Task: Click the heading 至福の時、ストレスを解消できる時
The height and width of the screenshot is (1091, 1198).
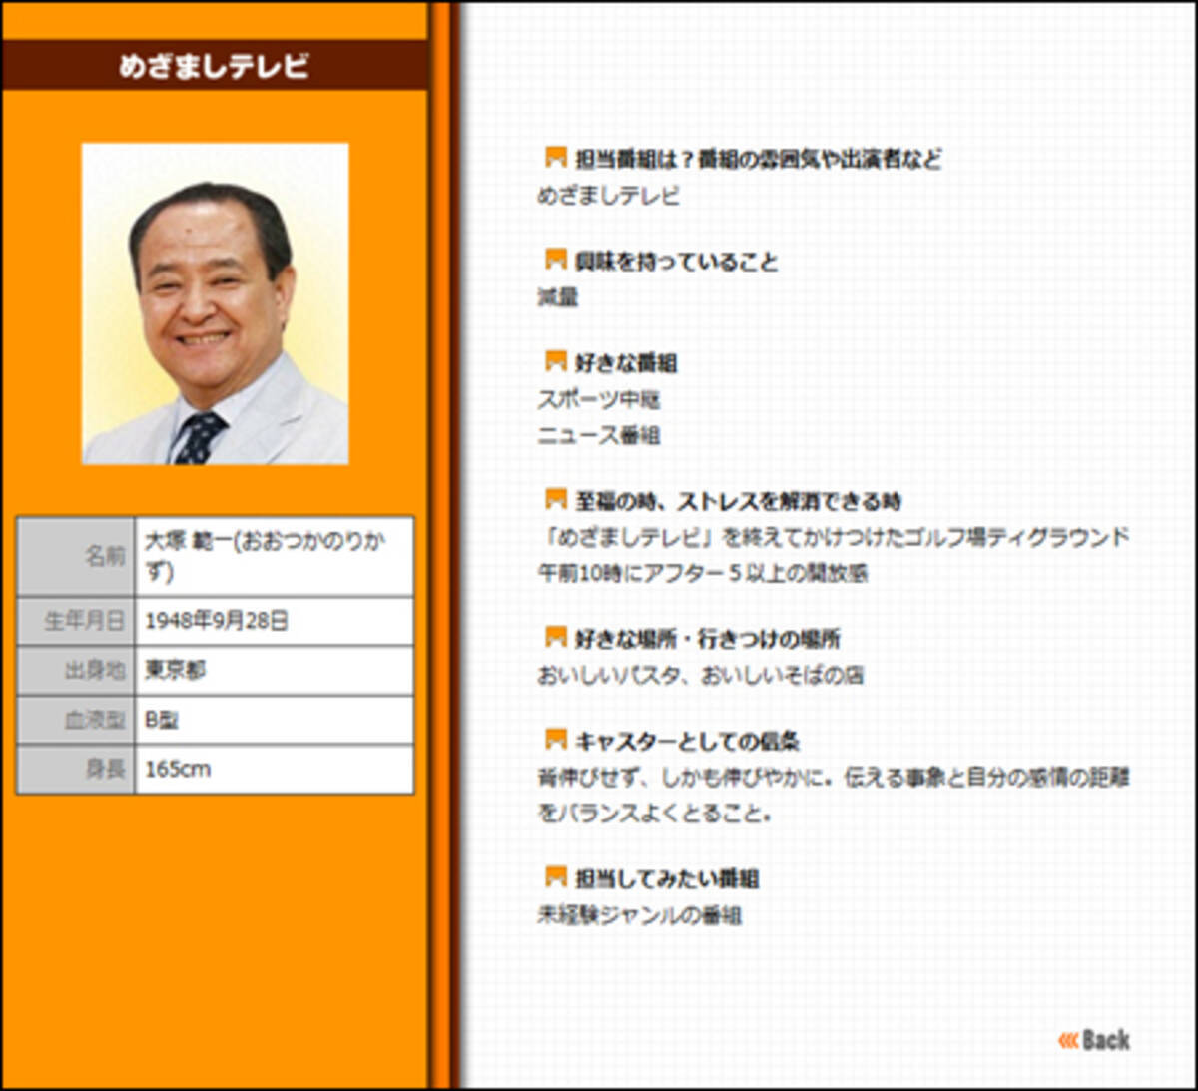Action: pos(739,501)
